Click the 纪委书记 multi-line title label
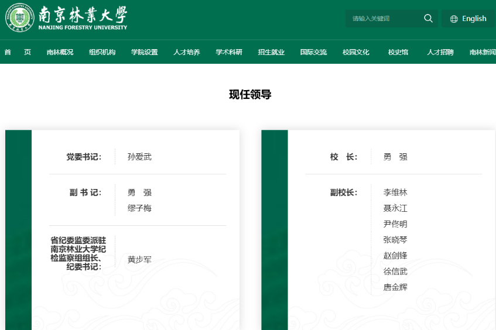 (78, 253)
